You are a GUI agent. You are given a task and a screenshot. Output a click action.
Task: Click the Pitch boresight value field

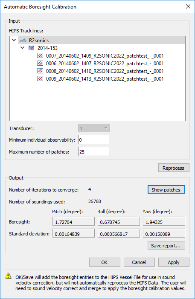point(74,221)
